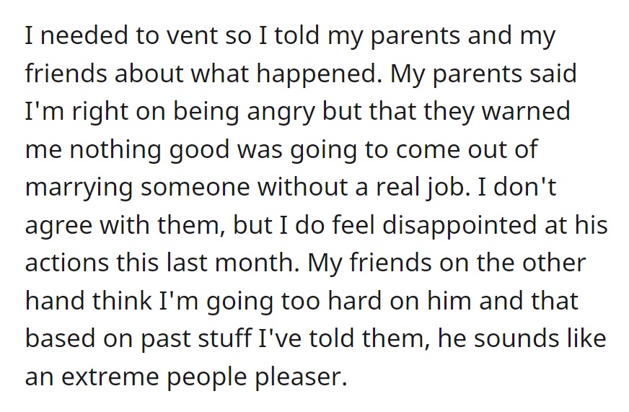
Task: Click the phrase "sounds like"
Action: click(540, 339)
